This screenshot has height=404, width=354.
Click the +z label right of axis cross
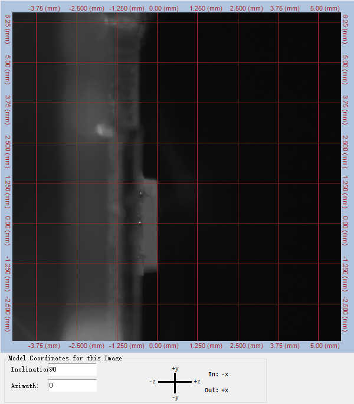tap(198, 382)
